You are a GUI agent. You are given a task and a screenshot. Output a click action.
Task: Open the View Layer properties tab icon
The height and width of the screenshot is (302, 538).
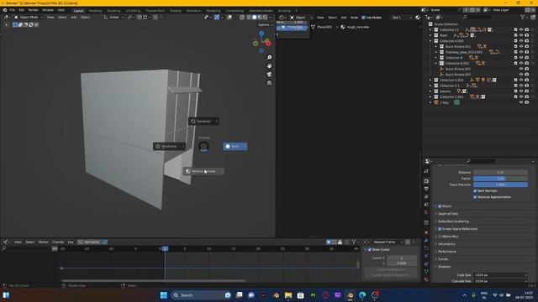tap(426, 196)
